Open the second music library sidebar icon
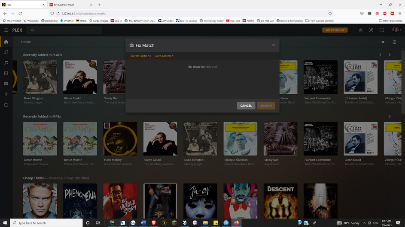This screenshot has width=405, height=227. (x=6, y=63)
